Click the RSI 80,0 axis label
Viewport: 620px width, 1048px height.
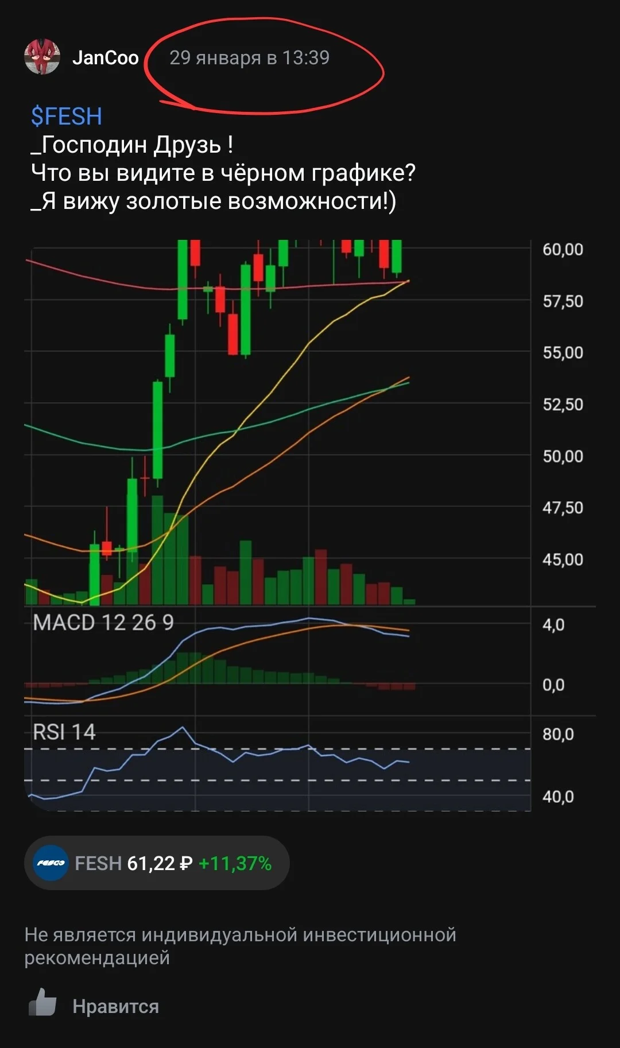pyautogui.click(x=558, y=734)
